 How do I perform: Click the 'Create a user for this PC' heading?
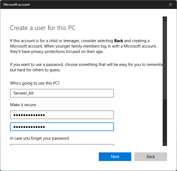coord(43,28)
